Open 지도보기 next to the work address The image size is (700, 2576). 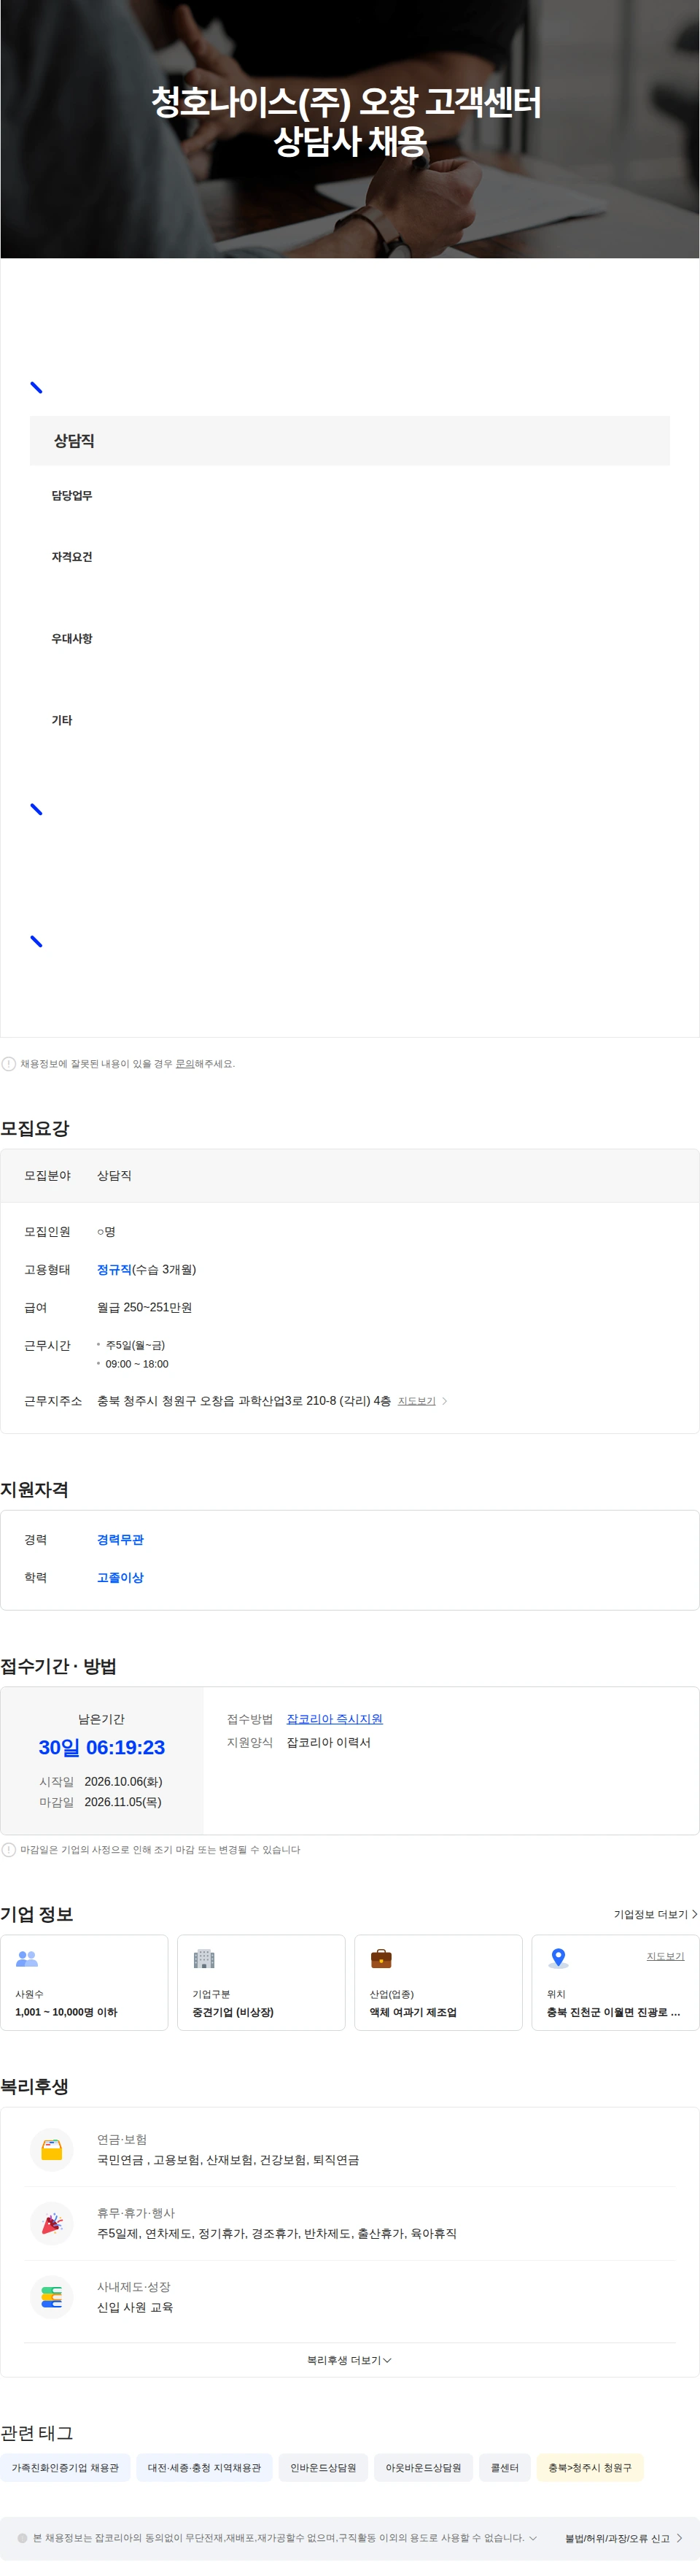[x=416, y=1401]
